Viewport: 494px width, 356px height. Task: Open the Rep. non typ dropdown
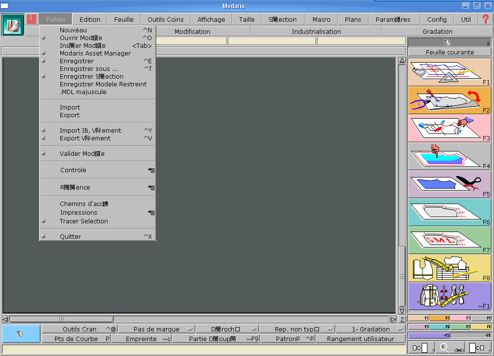coord(297,329)
